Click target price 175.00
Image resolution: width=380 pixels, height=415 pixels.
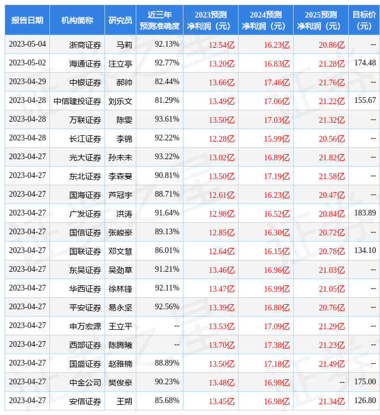point(365,381)
